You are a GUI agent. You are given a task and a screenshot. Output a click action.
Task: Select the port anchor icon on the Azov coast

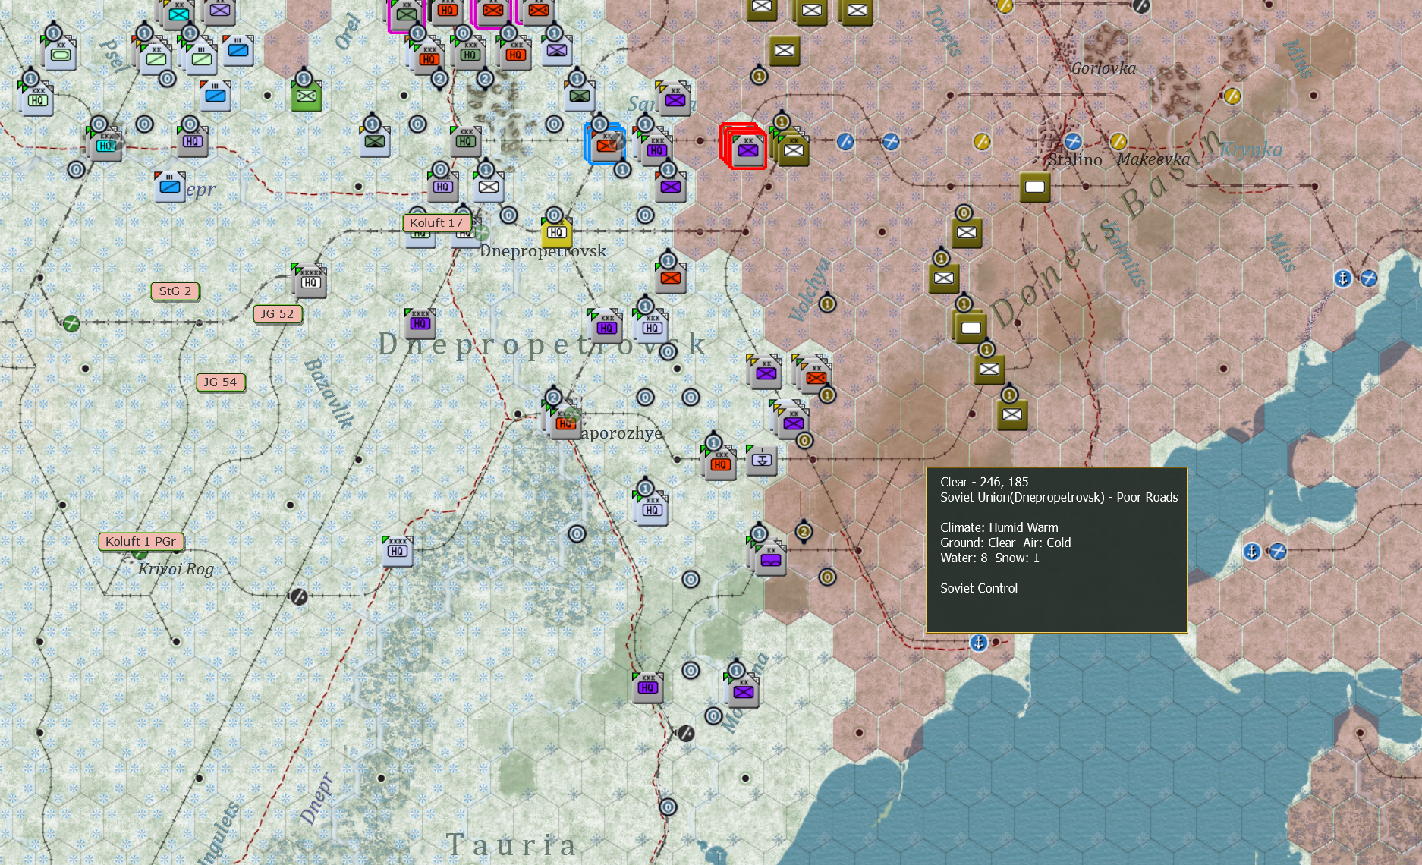980,641
